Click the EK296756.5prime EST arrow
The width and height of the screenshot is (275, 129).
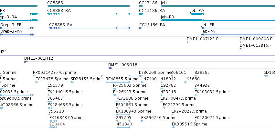pos(143,121)
